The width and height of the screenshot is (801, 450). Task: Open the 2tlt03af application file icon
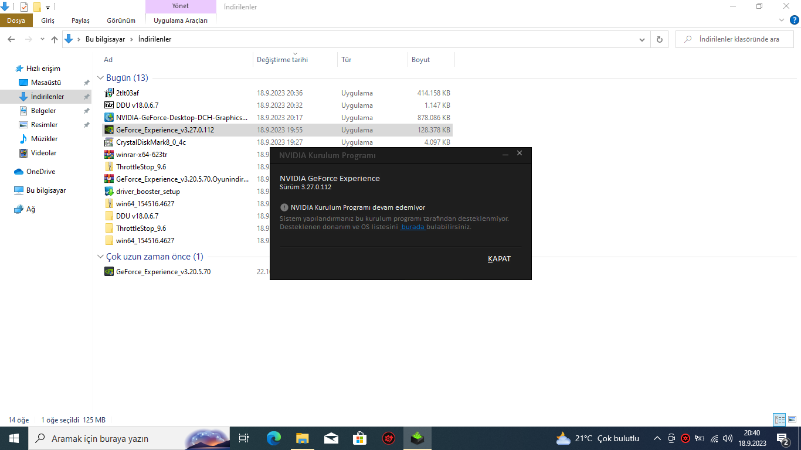click(108, 93)
